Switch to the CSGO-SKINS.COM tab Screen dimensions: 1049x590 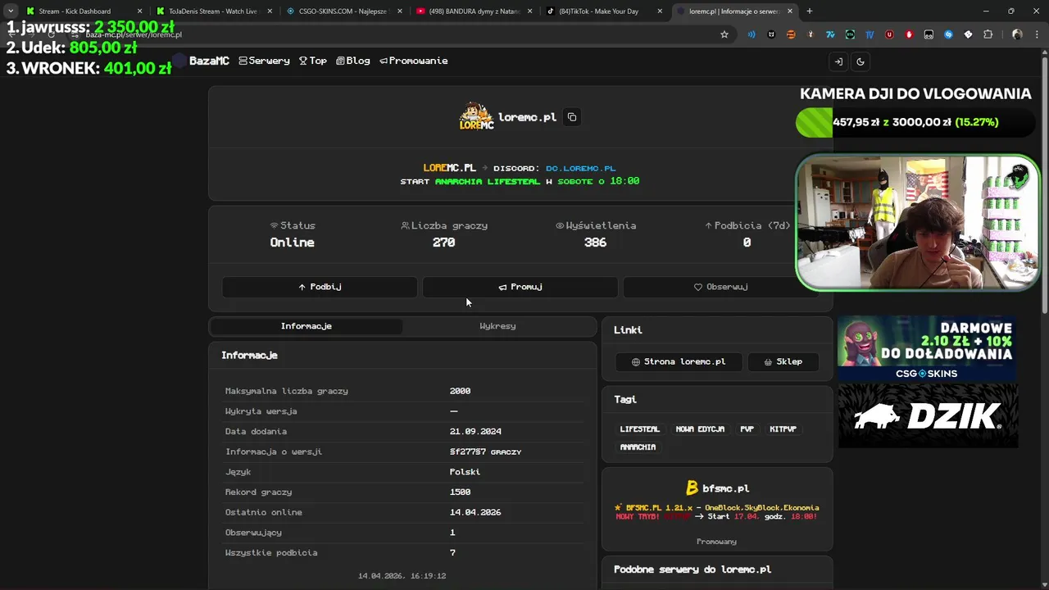coord(343,11)
